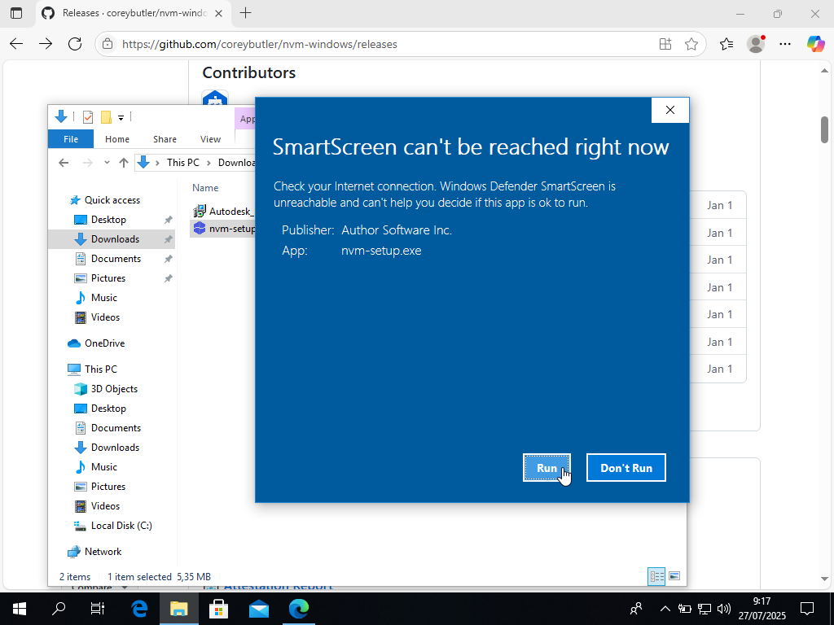The image size is (834, 625).
Task: Open the File menu in Explorer
Action: 71,139
